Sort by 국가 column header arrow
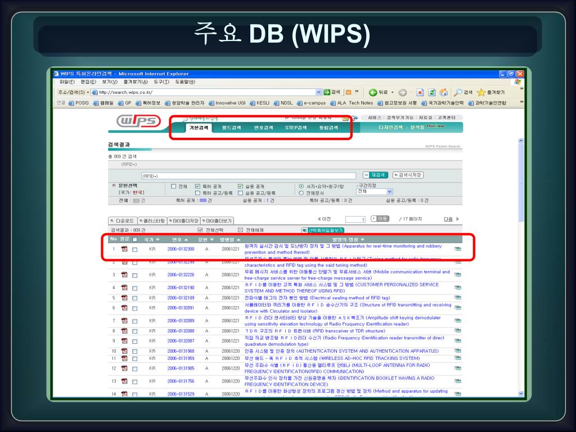Viewport: 576px width, 432px height. click(157, 240)
